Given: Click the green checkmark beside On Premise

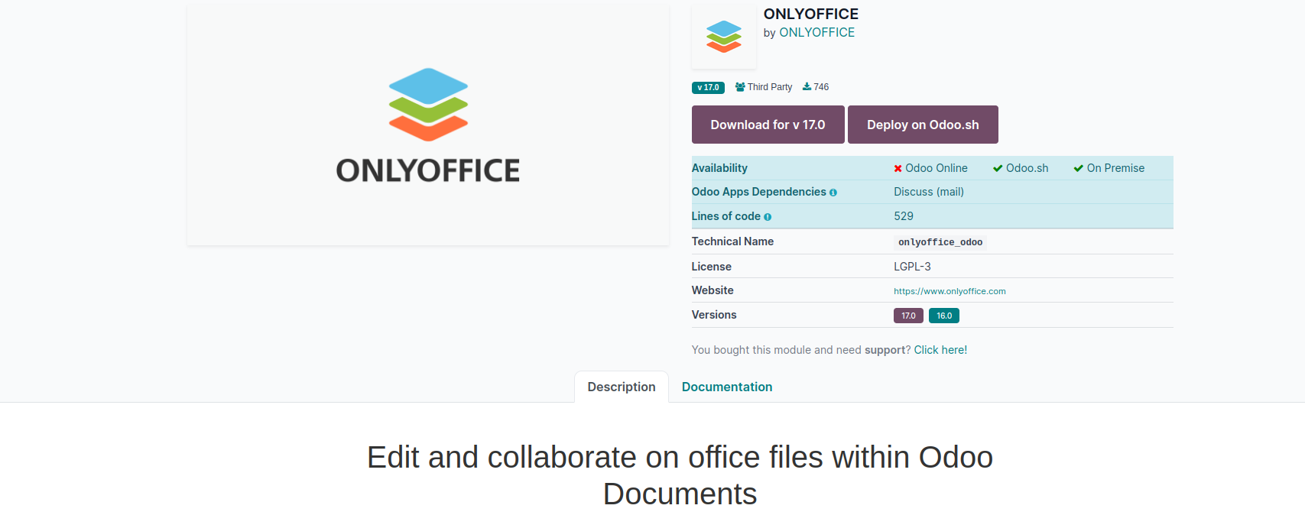Looking at the screenshot, I should click(x=1079, y=168).
